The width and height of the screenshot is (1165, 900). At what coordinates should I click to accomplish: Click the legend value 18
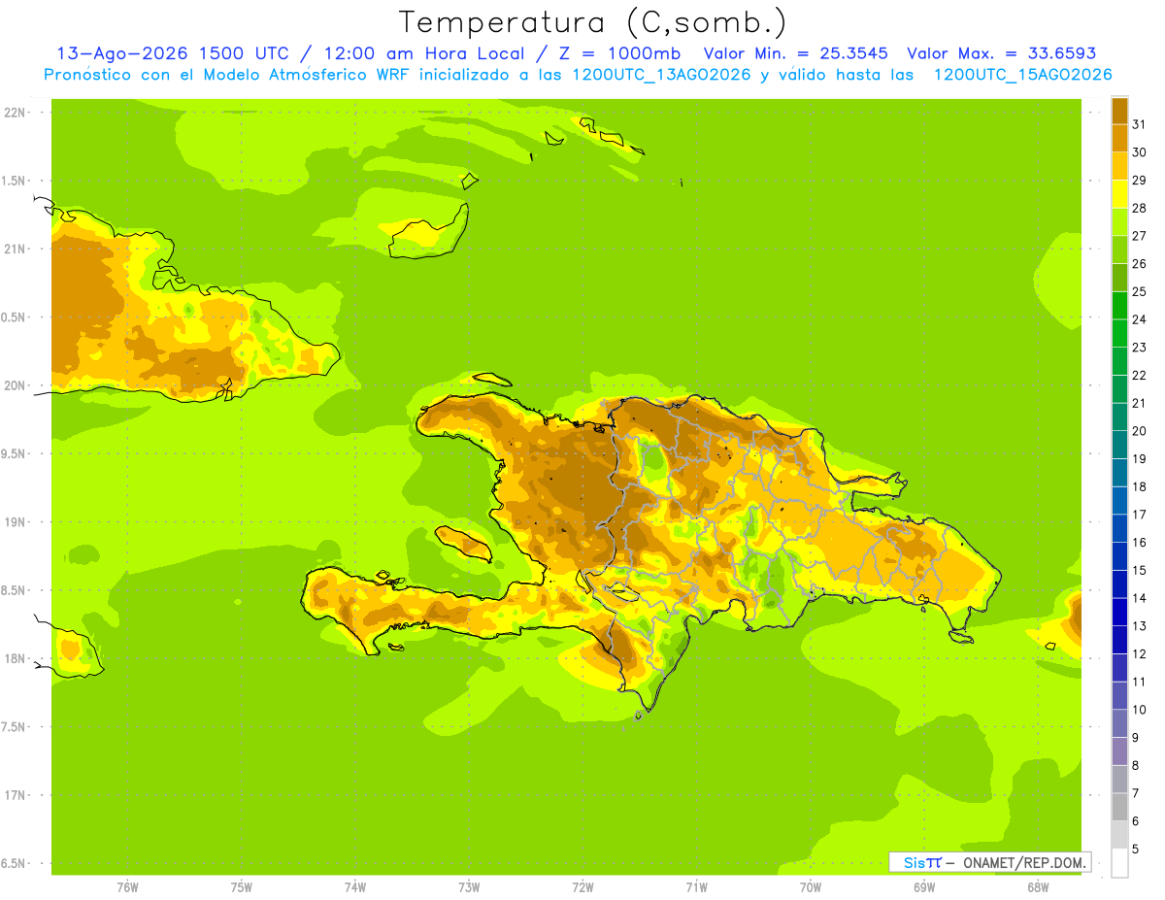click(x=1139, y=486)
